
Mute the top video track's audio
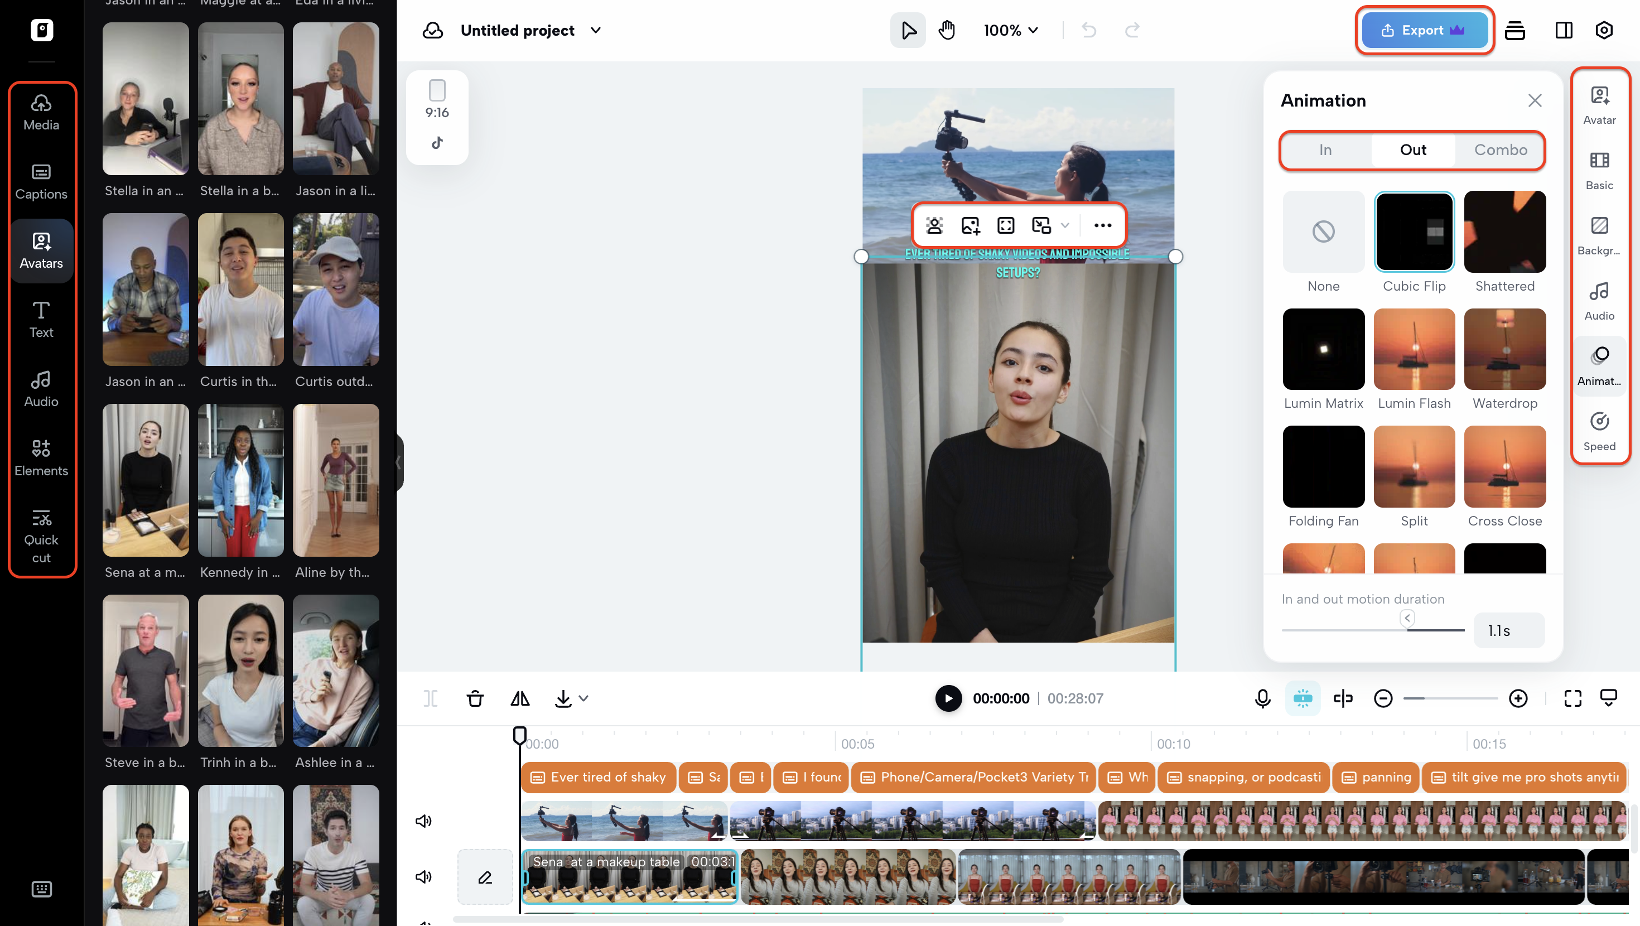coord(423,821)
